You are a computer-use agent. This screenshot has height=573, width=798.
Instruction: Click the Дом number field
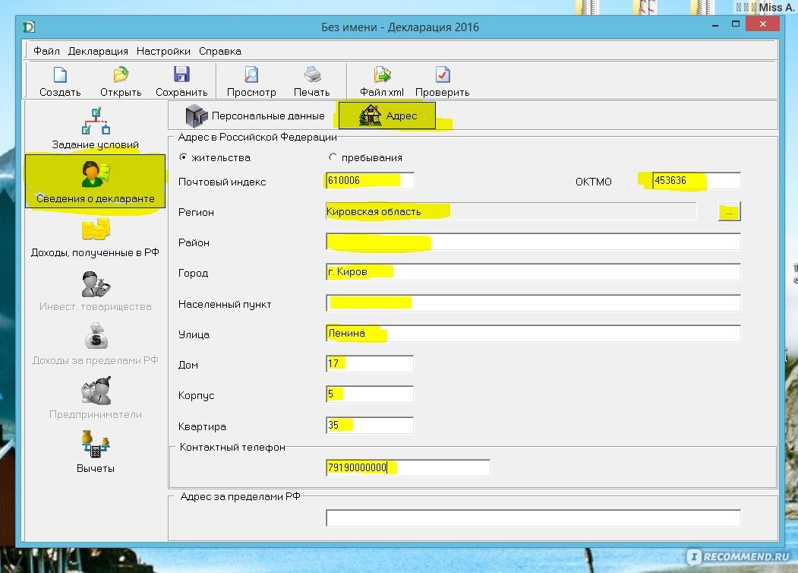[370, 364]
